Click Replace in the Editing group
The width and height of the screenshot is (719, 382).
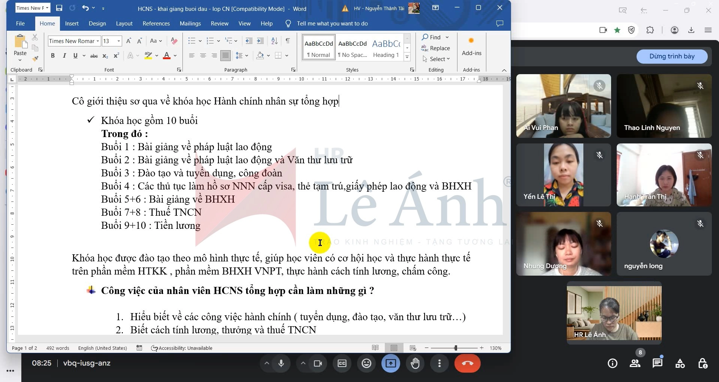pyautogui.click(x=436, y=48)
